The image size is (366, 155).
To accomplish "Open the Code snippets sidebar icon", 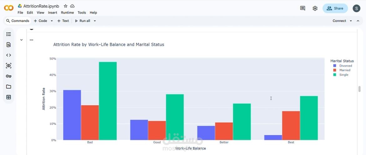I will 9,55.
